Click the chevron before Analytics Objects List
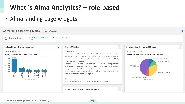This screenshot has width=185, height=104. (x=26, y=38)
